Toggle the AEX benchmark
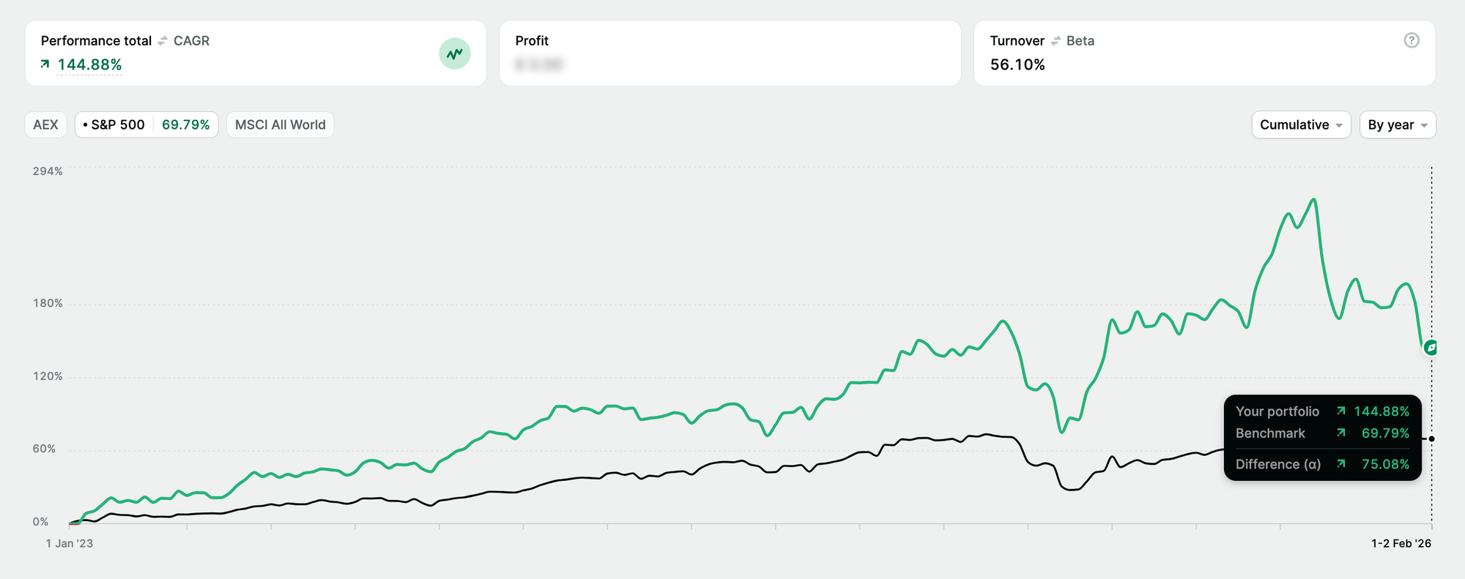This screenshot has height=579, width=1465. pyautogui.click(x=45, y=124)
